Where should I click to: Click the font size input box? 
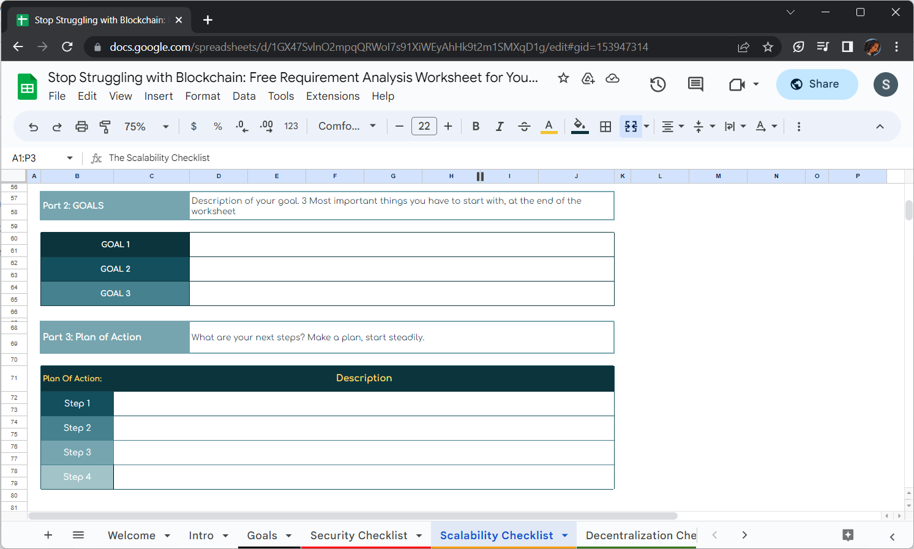(x=424, y=127)
